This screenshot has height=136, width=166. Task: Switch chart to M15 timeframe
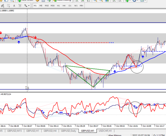47,6
